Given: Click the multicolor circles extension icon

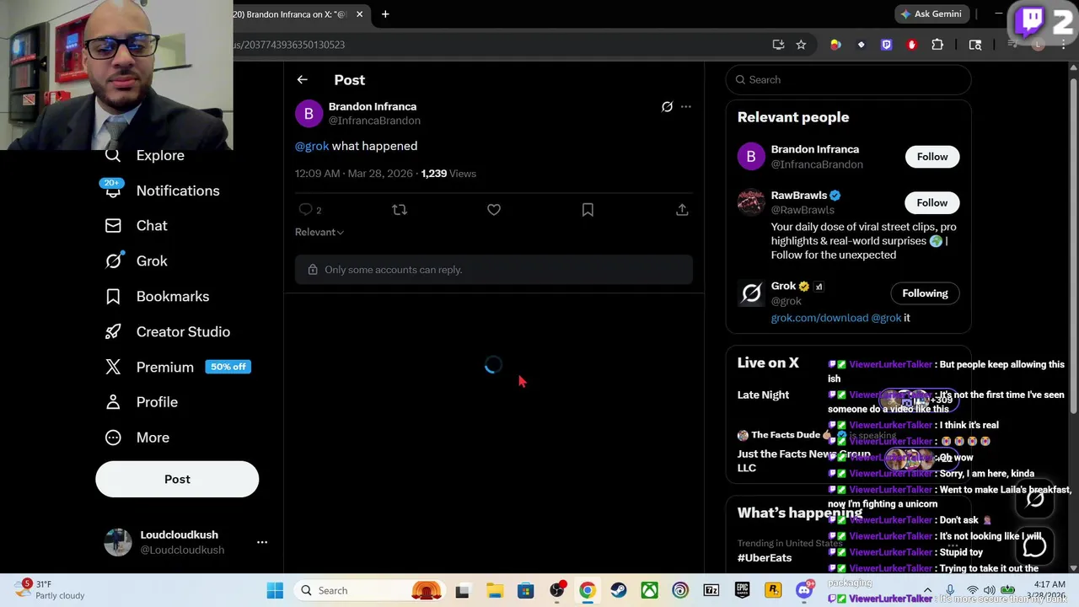Looking at the screenshot, I should [835, 45].
